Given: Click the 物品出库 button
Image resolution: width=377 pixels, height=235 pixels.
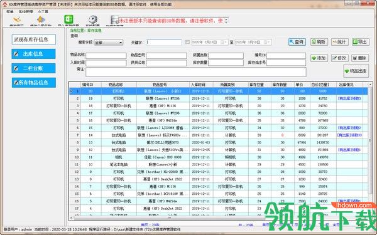Looking at the screenshot, I should 356,71.
